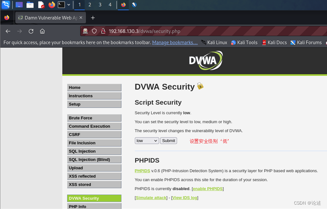The width and height of the screenshot is (327, 209).
Task: Open the browser home page
Action: (x=42, y=31)
